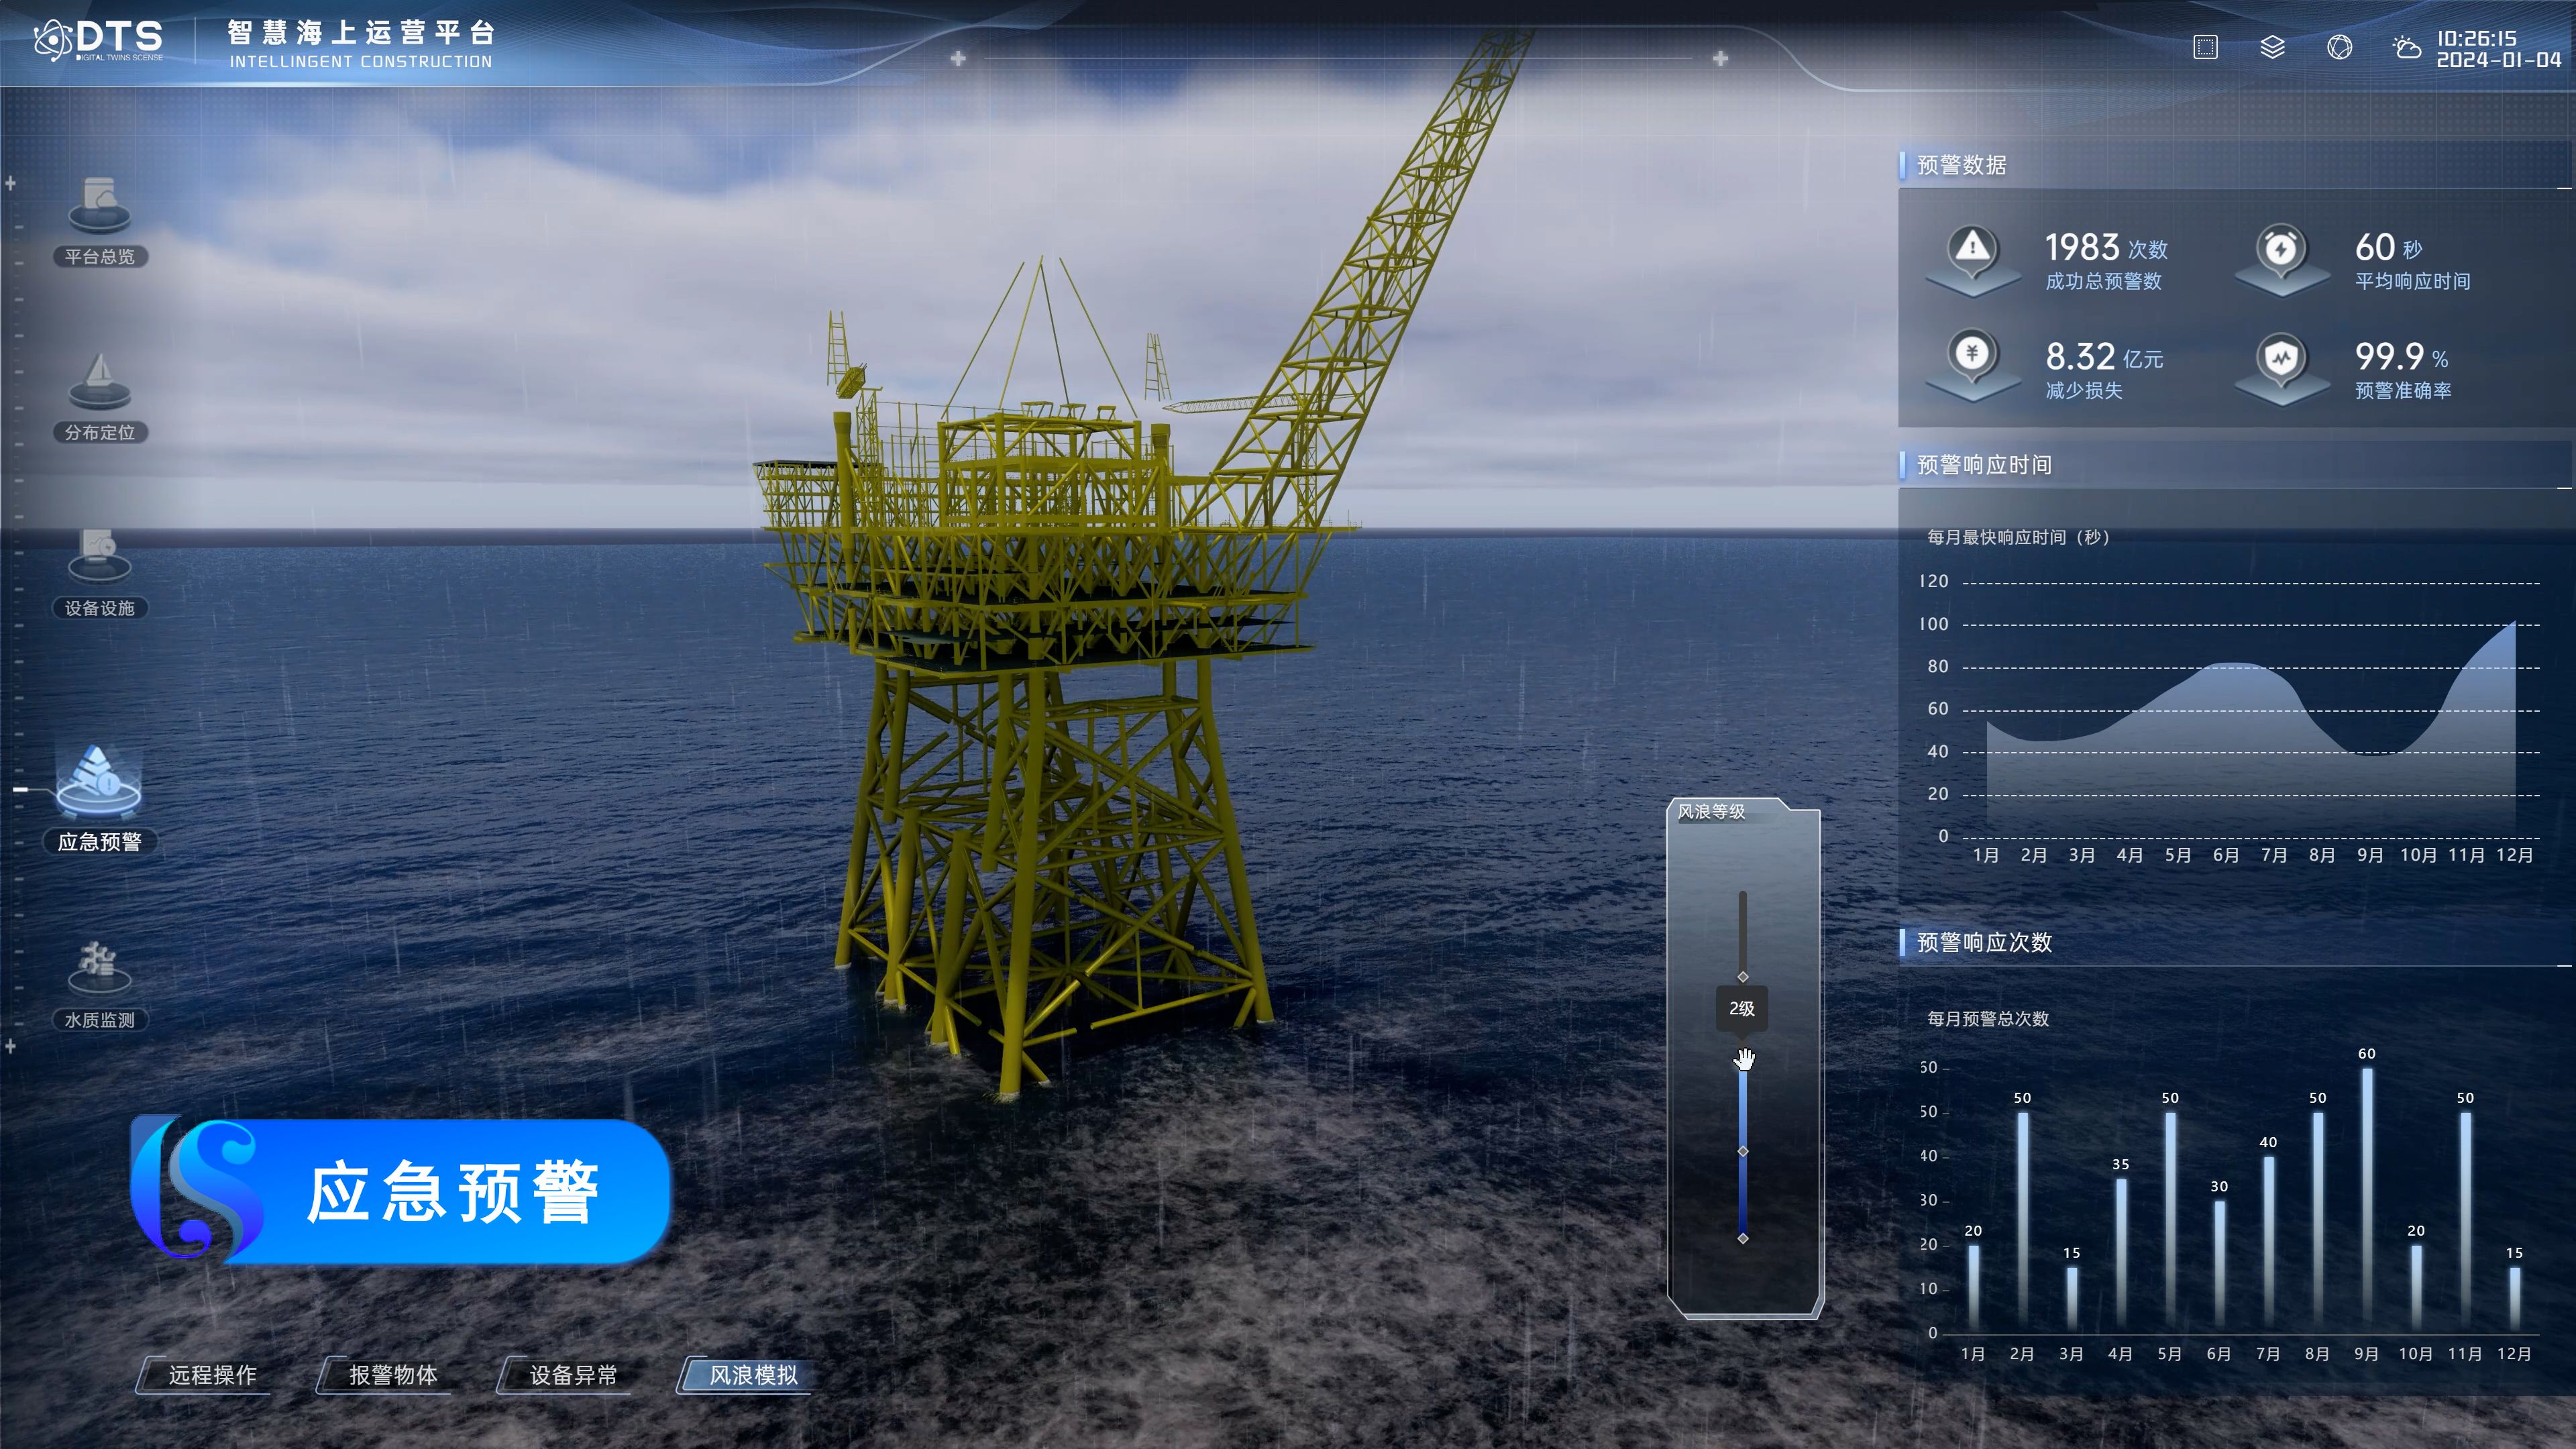Open the 水质监测 sidebar icon
This screenshot has width=2576, height=1449.
99,968
